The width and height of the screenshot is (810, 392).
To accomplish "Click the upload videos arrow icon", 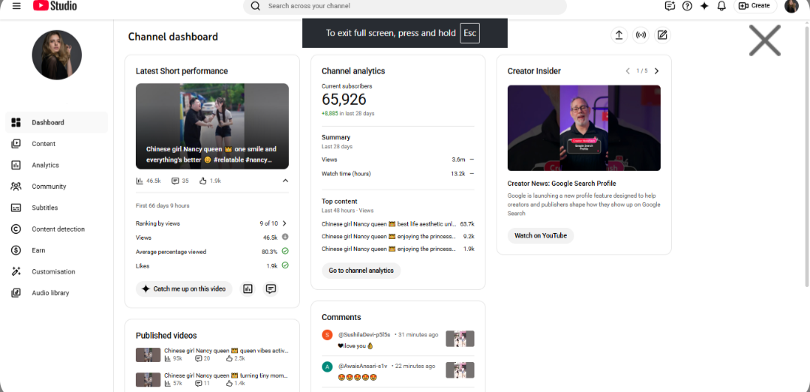I will coord(619,35).
